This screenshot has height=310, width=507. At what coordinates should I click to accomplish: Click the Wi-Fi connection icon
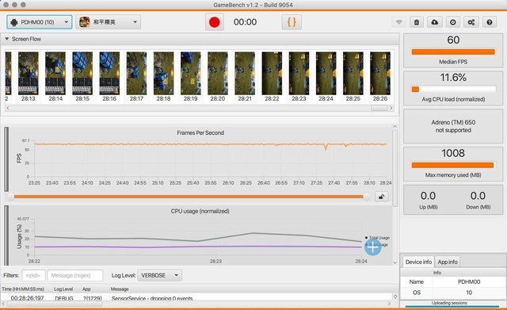click(399, 22)
